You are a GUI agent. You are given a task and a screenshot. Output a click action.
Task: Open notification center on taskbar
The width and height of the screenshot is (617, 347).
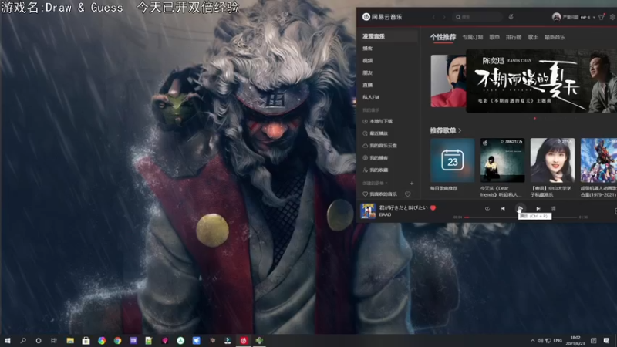point(606,340)
